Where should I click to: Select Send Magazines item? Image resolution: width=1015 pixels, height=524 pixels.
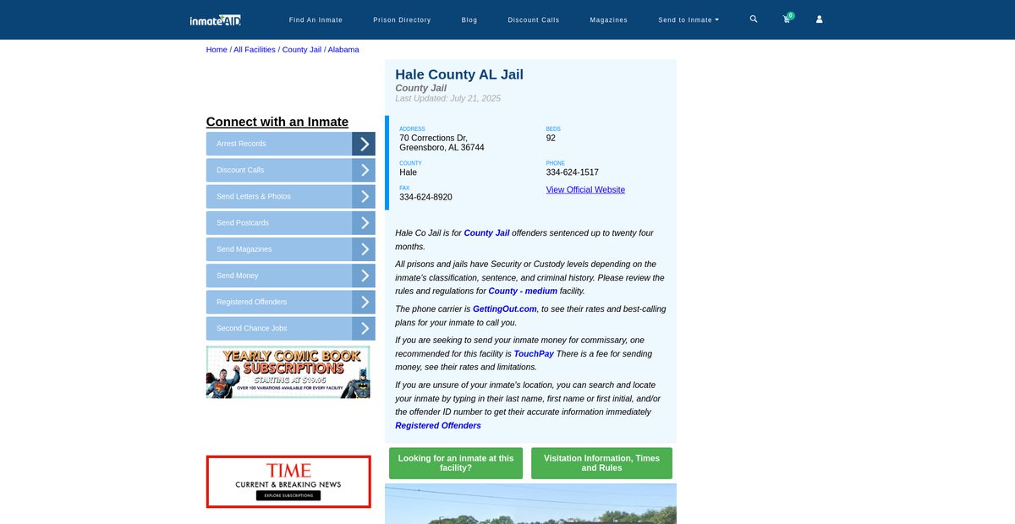click(x=279, y=249)
